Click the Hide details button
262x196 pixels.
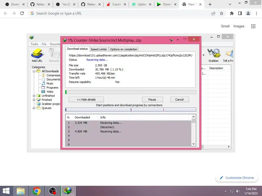[86, 100]
